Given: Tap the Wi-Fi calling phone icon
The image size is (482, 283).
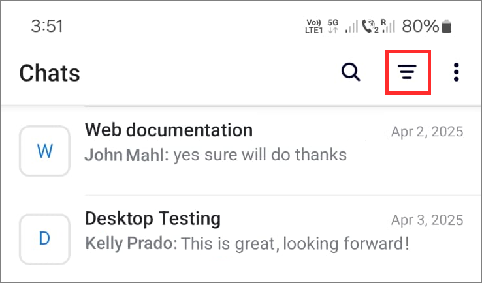Looking at the screenshot, I should pyautogui.click(x=370, y=26).
